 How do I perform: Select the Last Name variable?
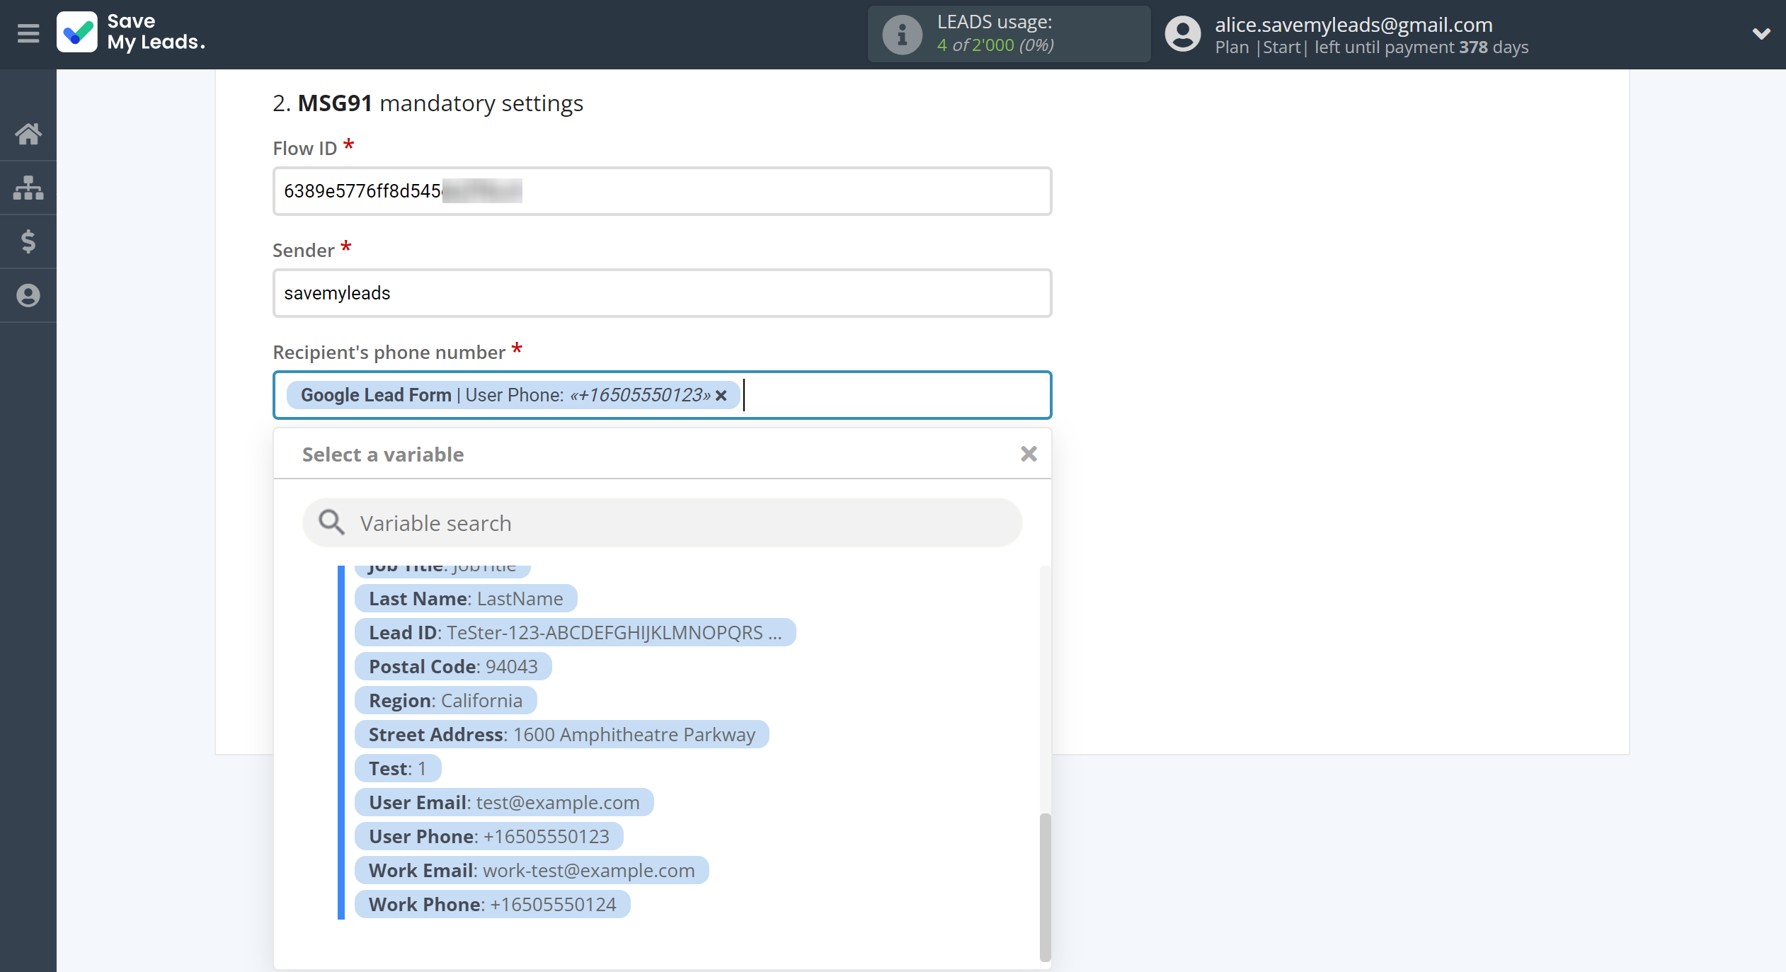click(x=466, y=598)
